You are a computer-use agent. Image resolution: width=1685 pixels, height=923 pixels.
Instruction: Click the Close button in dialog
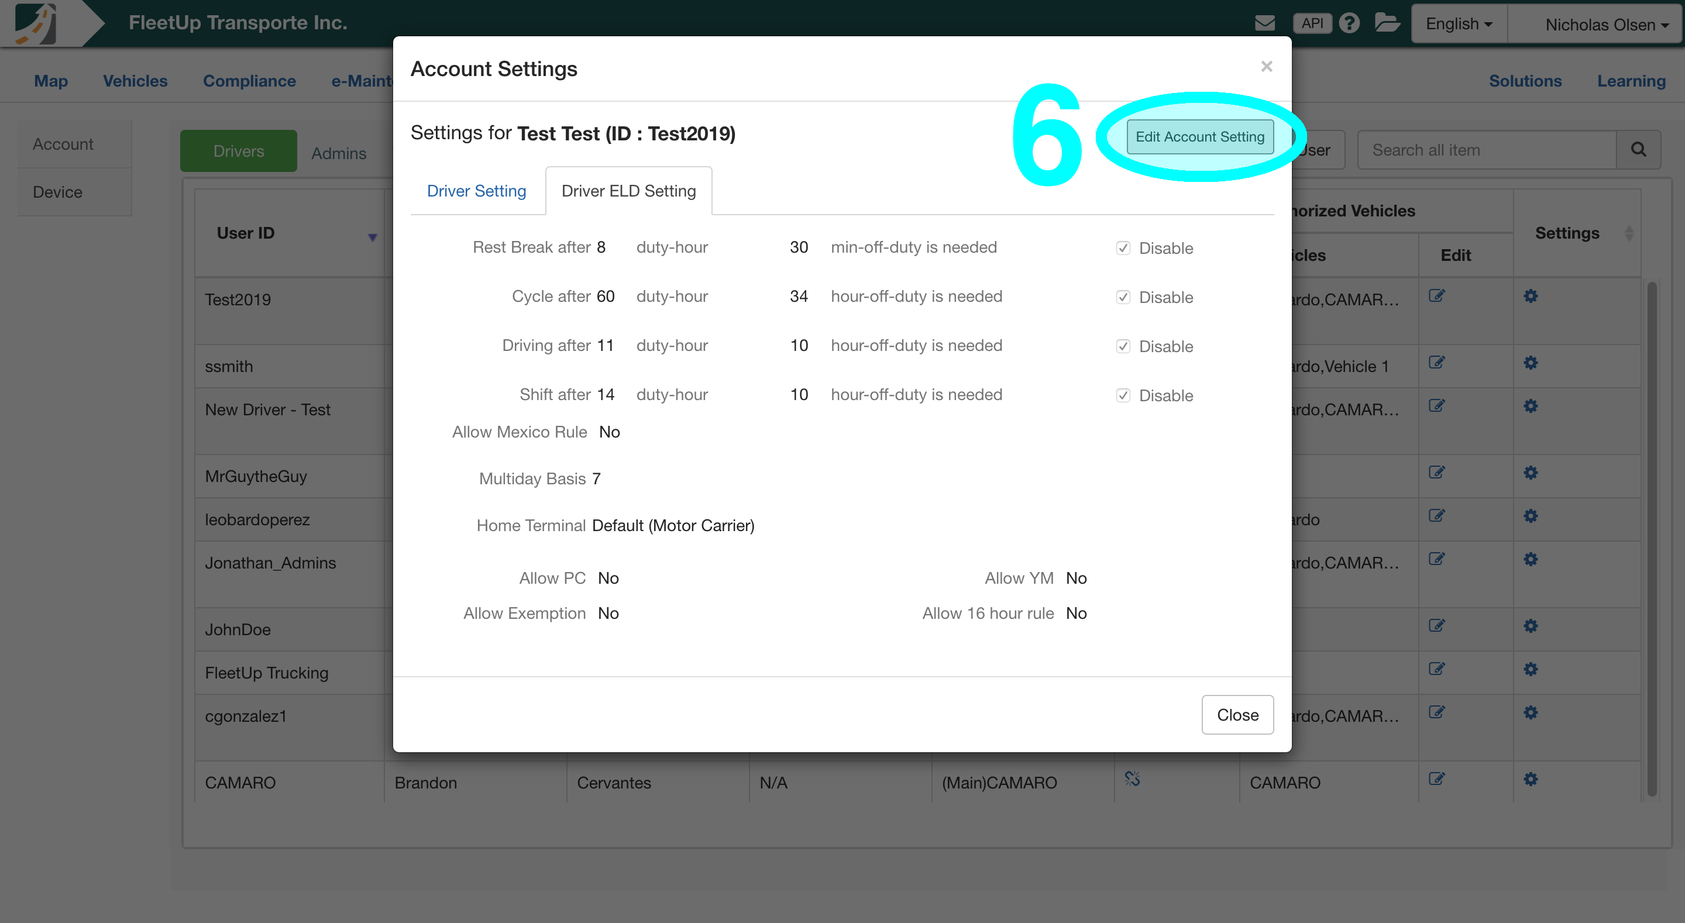(1237, 714)
